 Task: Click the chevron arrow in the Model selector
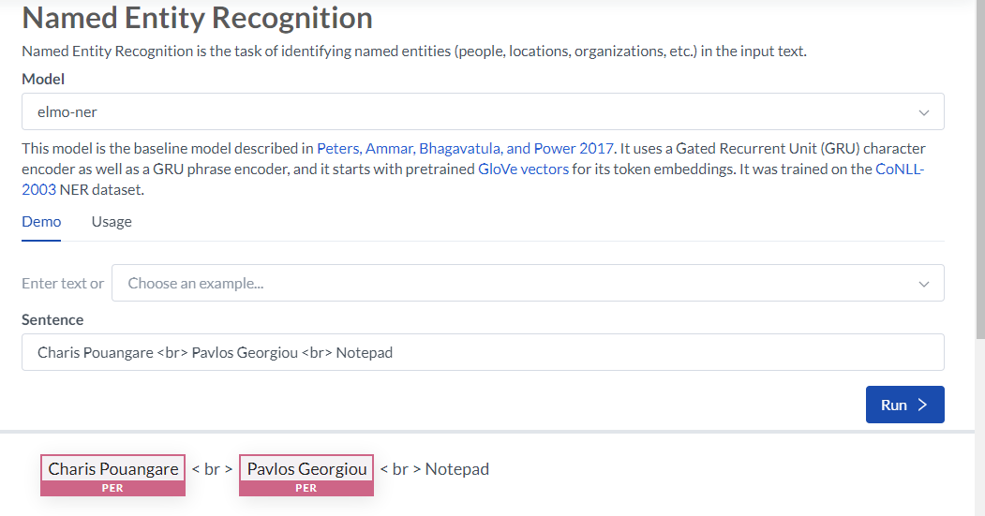click(924, 112)
